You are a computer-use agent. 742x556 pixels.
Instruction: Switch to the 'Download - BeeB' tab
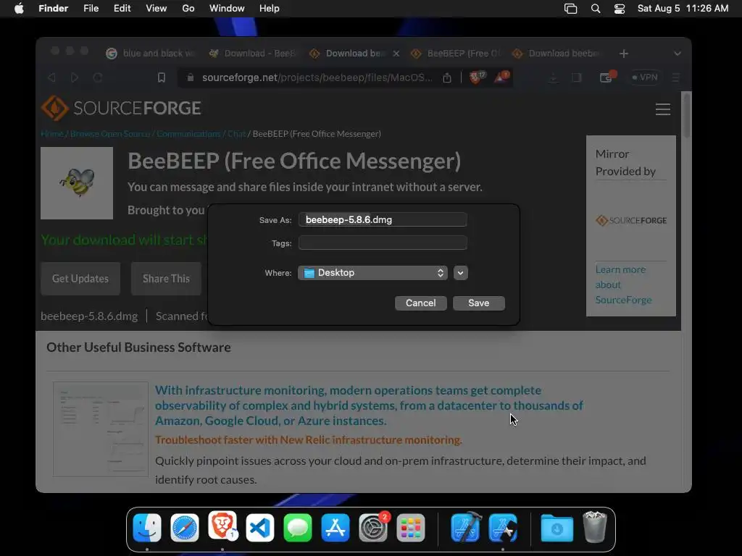pos(253,54)
